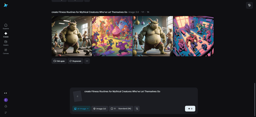Click the Regenerate button
Screen dimensions: 256x117
click(x=75, y=61)
